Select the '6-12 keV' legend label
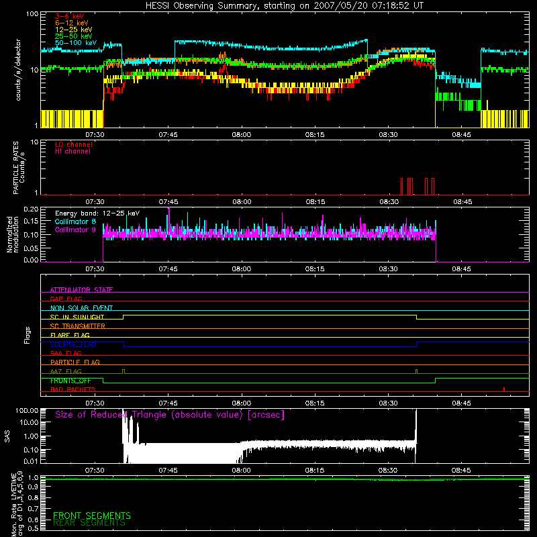The height and width of the screenshot is (537, 537). click(x=72, y=23)
